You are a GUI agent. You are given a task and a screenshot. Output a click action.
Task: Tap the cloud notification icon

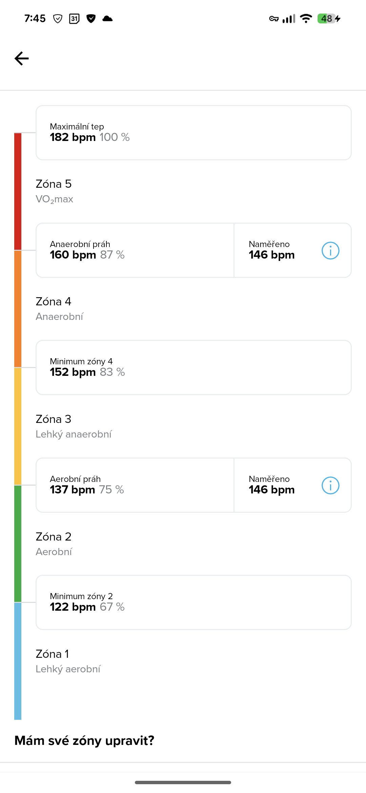point(107,19)
